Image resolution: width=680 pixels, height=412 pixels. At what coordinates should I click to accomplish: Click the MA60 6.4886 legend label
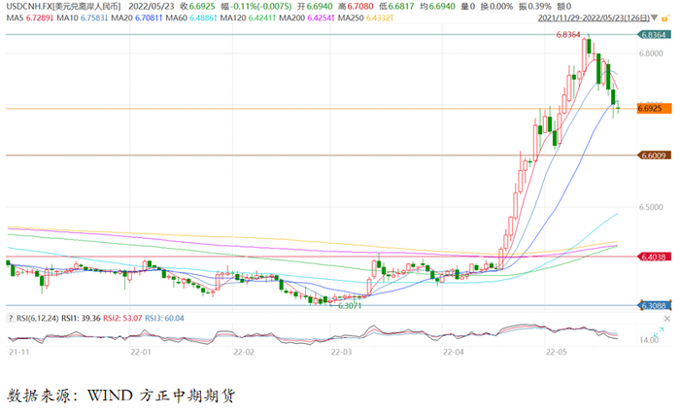tap(191, 18)
